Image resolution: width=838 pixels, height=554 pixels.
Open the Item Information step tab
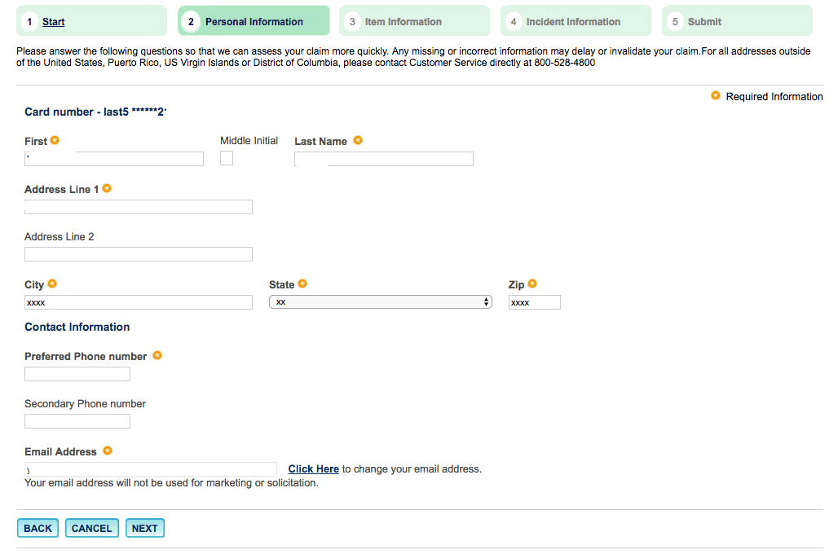point(414,21)
